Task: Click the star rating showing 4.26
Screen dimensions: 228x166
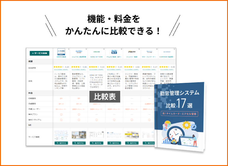Action: (59, 67)
